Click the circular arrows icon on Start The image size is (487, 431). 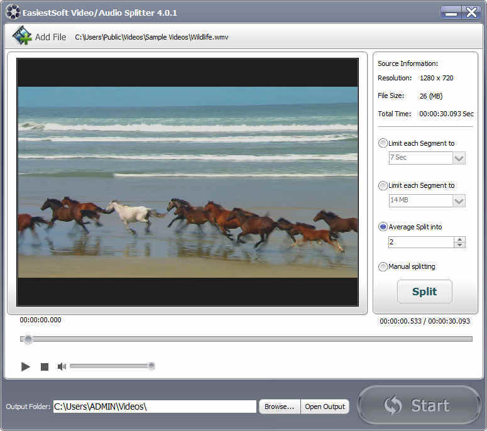coord(393,405)
